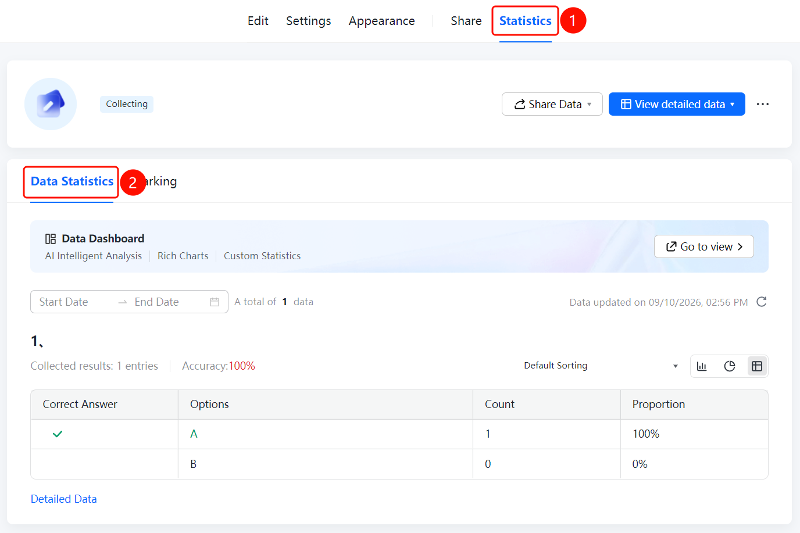Click the Start Date field

[64, 302]
